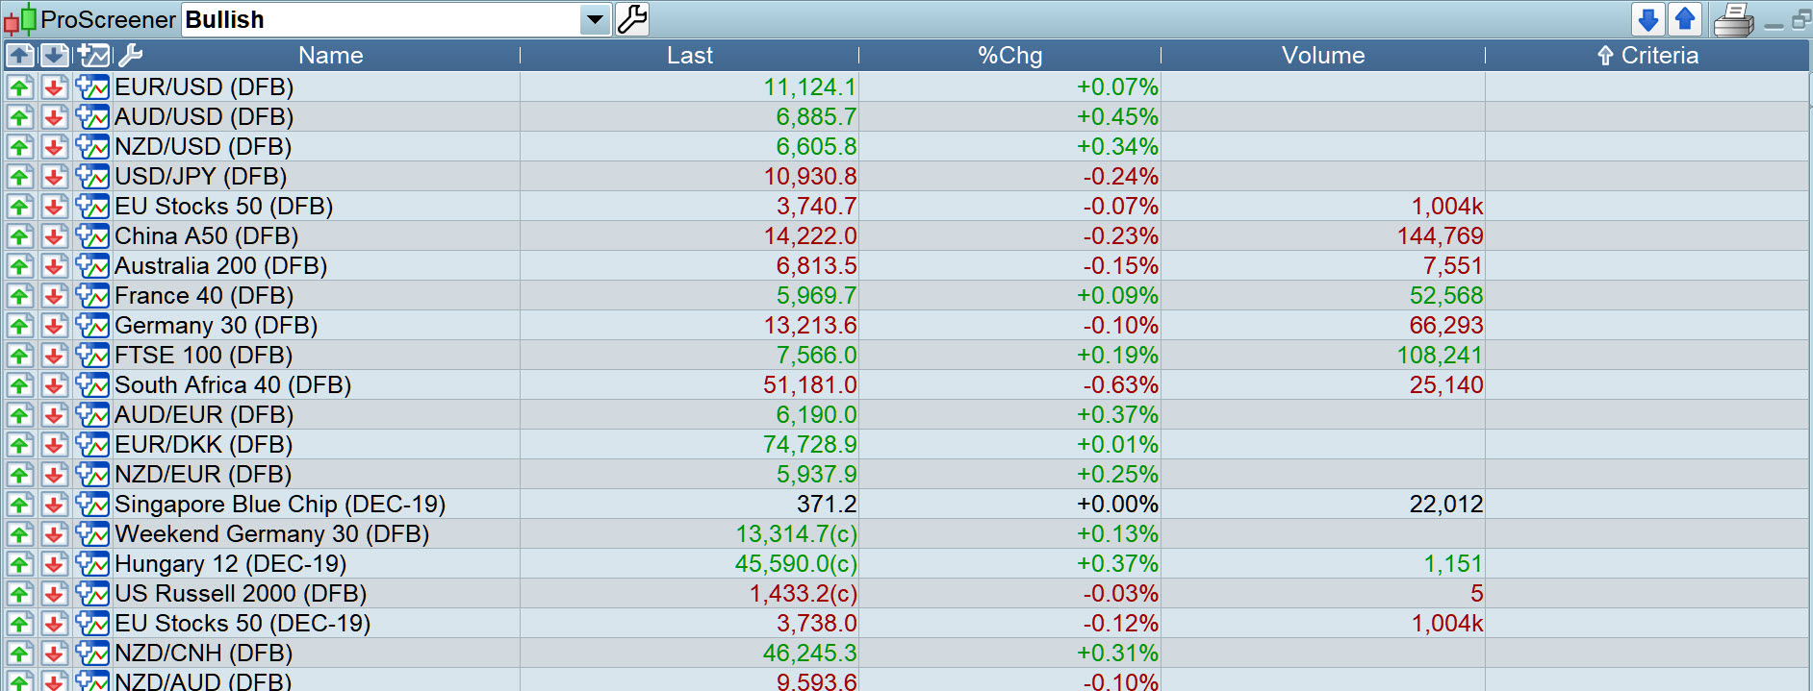Viewport: 1813px width, 691px height.
Task: Sort by the Criteria column header
Action: tap(1647, 56)
